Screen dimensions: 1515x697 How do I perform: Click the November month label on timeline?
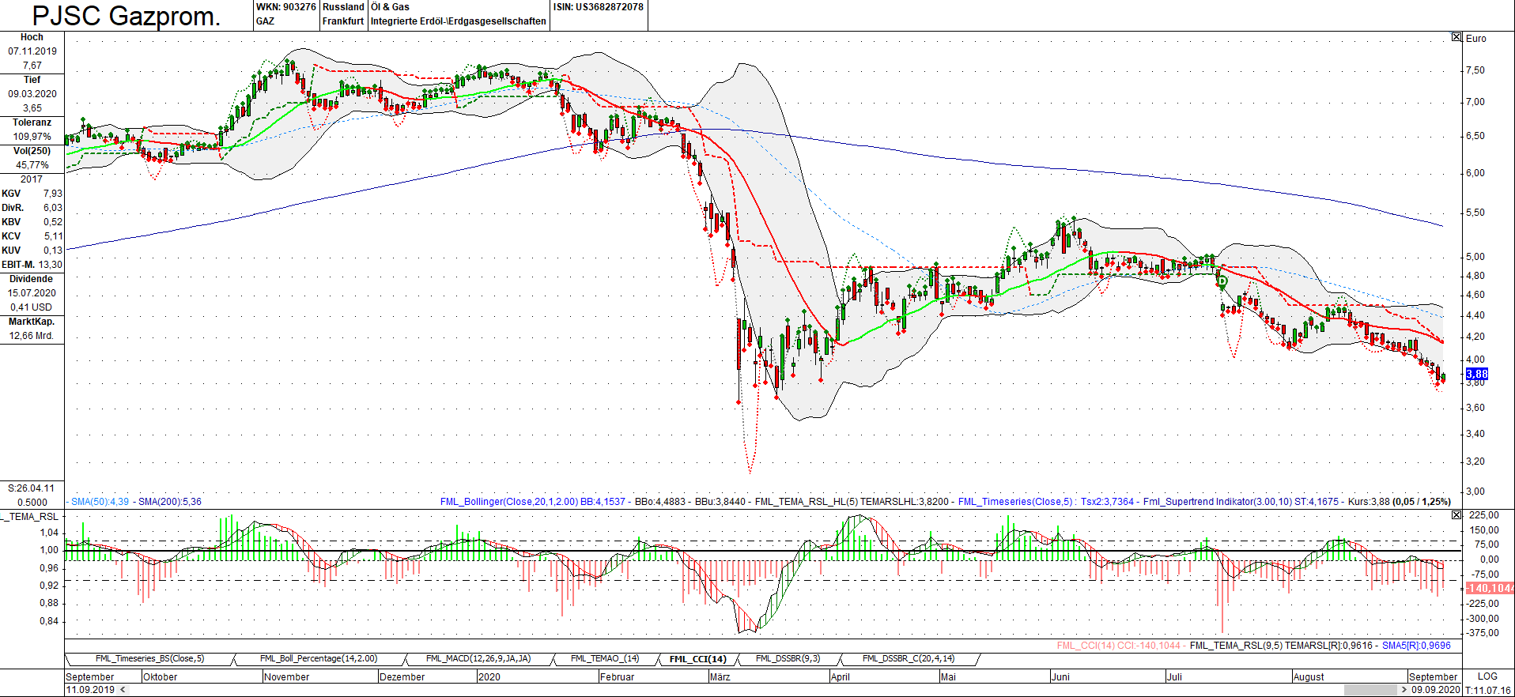287,677
